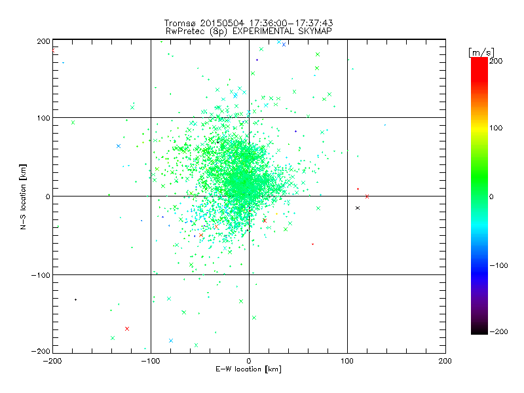Click the black X marker right of x=100
The height and width of the screenshot is (393, 524).
pos(358,208)
